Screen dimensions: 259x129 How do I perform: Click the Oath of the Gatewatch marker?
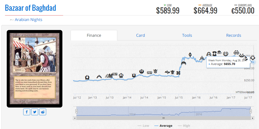pyautogui.click(x=202, y=58)
